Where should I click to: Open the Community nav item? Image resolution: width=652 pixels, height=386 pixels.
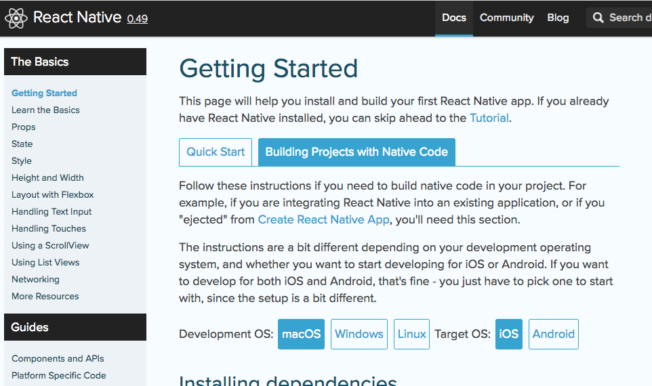(x=506, y=18)
